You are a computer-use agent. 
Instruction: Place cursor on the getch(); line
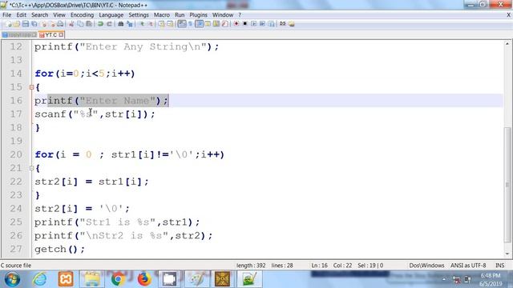tap(59, 249)
